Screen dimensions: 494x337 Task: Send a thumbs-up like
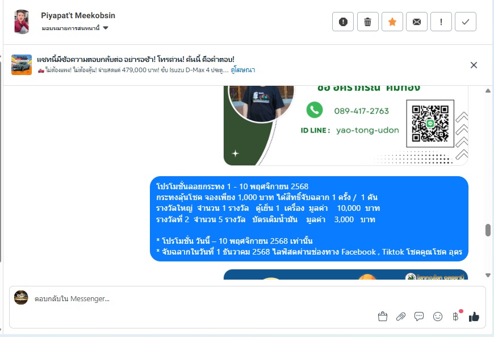tap(474, 317)
